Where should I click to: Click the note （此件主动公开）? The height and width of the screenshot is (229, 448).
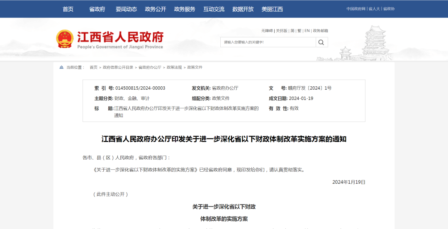click(x=110, y=194)
